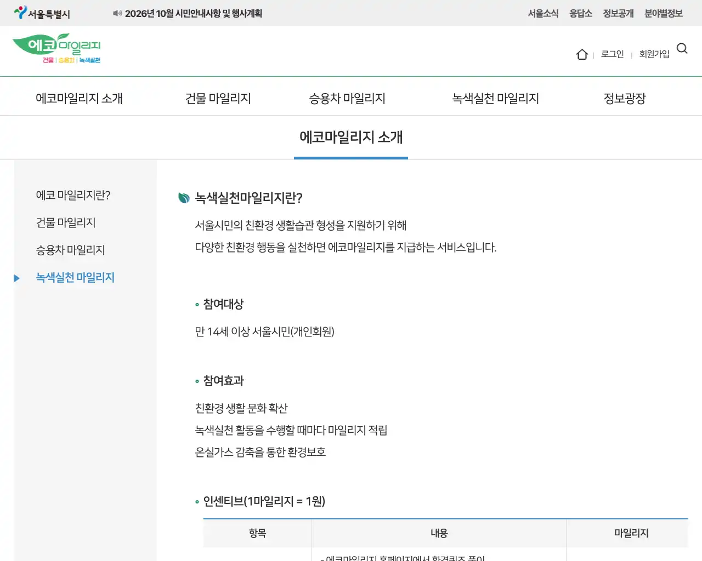Click the text 만 14세 이상 서울시민(개인회원)
The image size is (702, 561).
pyautogui.click(x=264, y=331)
